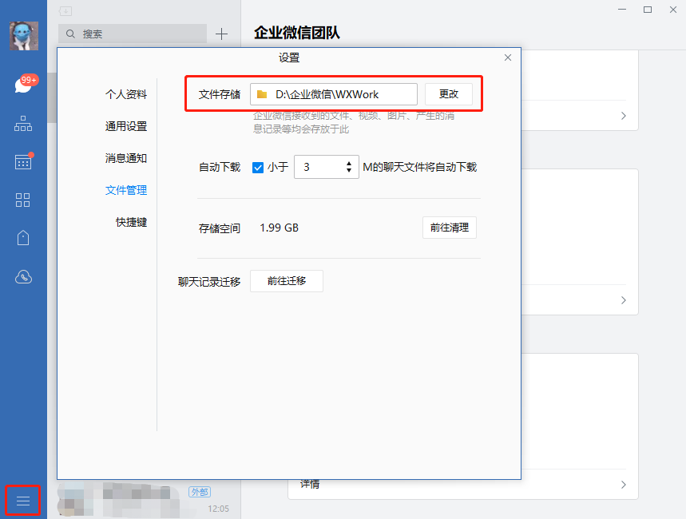Screen dimensions: 686x519
Task: Click the user avatar at top left
Action: click(23, 36)
